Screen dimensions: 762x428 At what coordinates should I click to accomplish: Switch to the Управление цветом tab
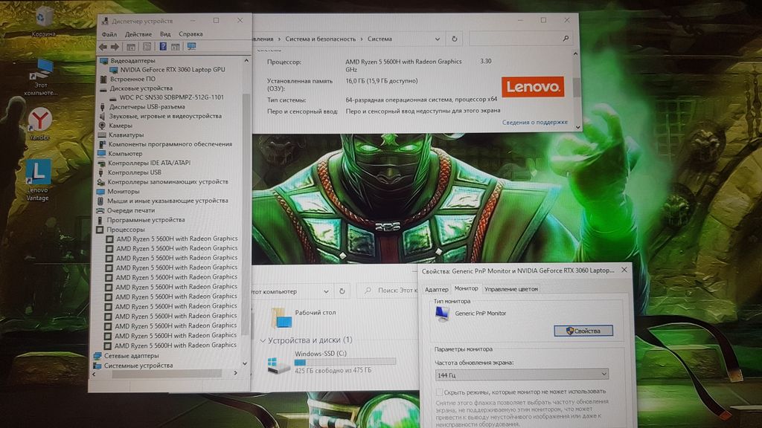[510, 289]
